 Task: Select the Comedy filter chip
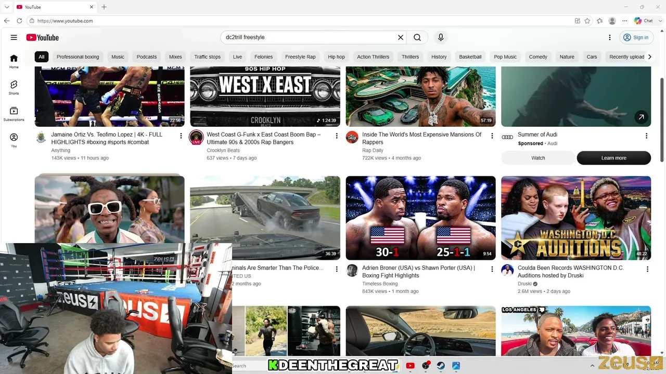[538, 57]
